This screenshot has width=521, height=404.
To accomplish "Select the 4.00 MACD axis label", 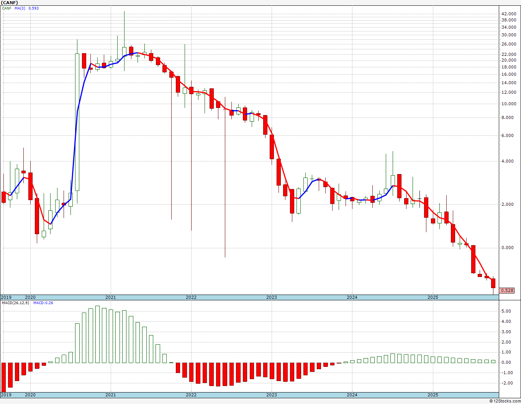I will [507, 321].
